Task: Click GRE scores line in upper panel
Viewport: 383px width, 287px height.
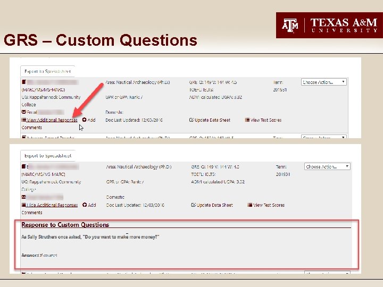Action: point(213,82)
